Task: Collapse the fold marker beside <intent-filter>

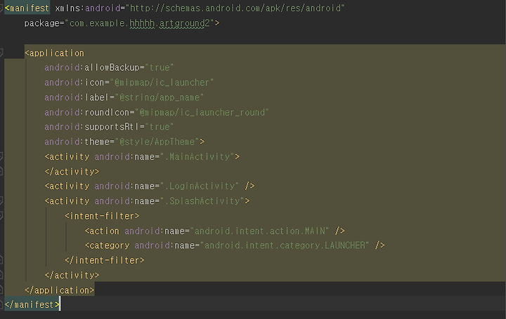Action: point(1,216)
